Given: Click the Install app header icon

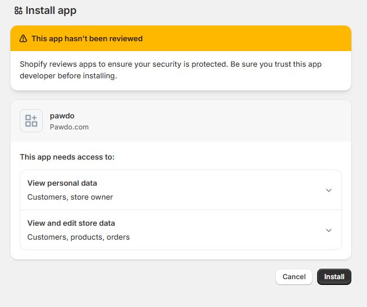Looking at the screenshot, I should pyautogui.click(x=19, y=10).
